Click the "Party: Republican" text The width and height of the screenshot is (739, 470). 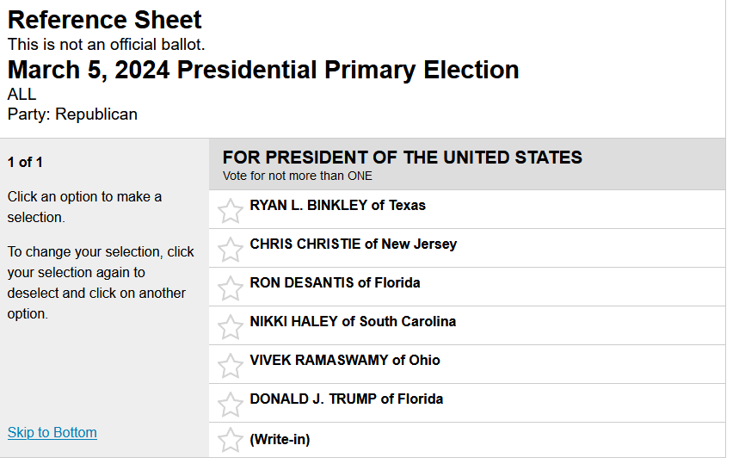[x=72, y=114]
